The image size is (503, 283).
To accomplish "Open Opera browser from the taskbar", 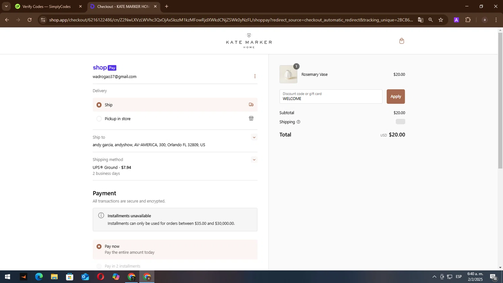I will tap(101, 277).
